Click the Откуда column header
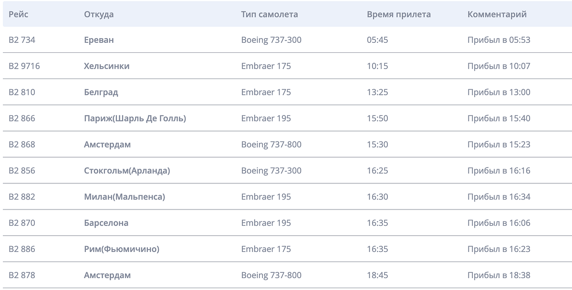This screenshot has width=572, height=290. point(99,14)
